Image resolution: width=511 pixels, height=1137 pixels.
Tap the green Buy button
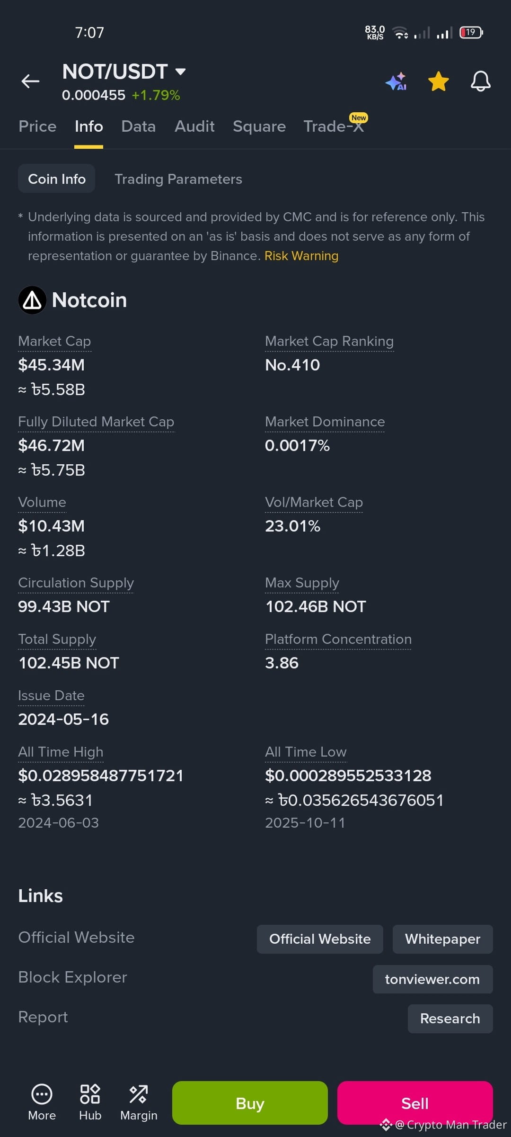pos(250,1103)
